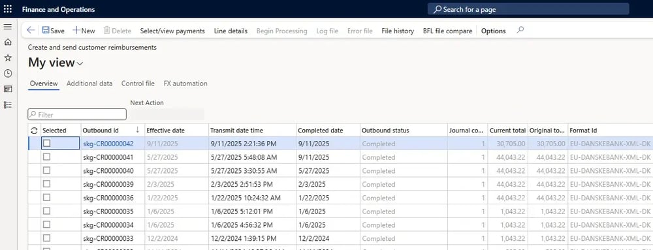
Task: Tick checkbox for skg-CR00000034 row
Action: pyautogui.click(x=46, y=225)
